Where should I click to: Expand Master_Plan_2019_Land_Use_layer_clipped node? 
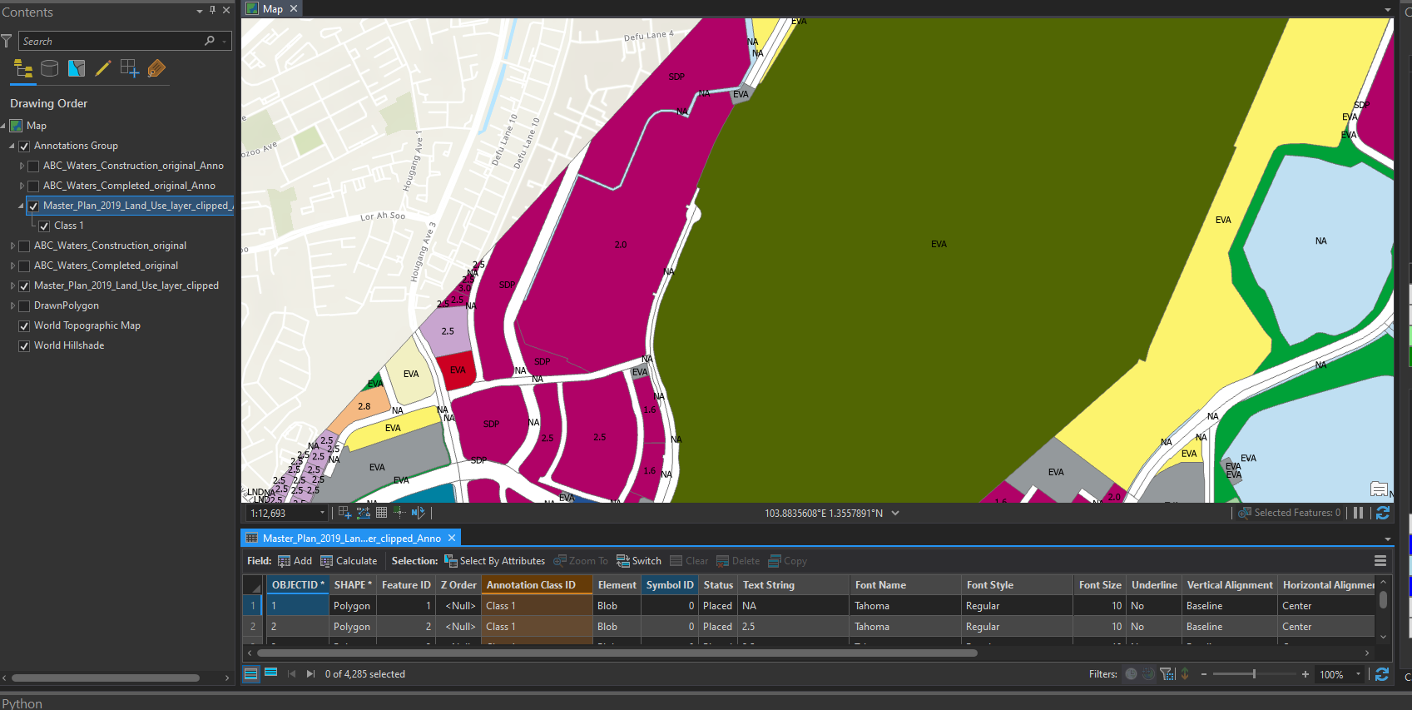pos(12,285)
